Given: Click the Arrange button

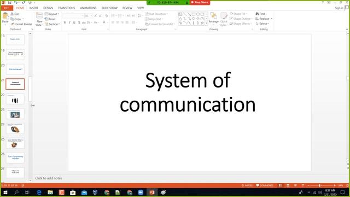Looking at the screenshot, I should tap(214, 18).
